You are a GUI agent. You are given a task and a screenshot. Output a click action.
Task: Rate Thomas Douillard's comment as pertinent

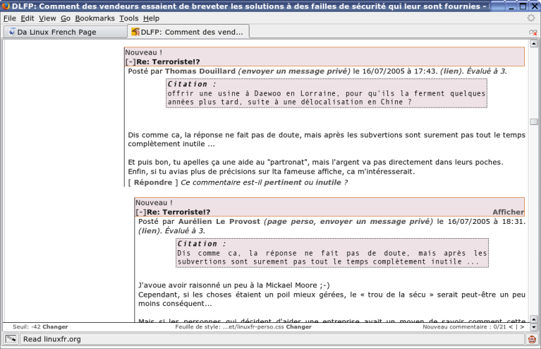[283, 182]
